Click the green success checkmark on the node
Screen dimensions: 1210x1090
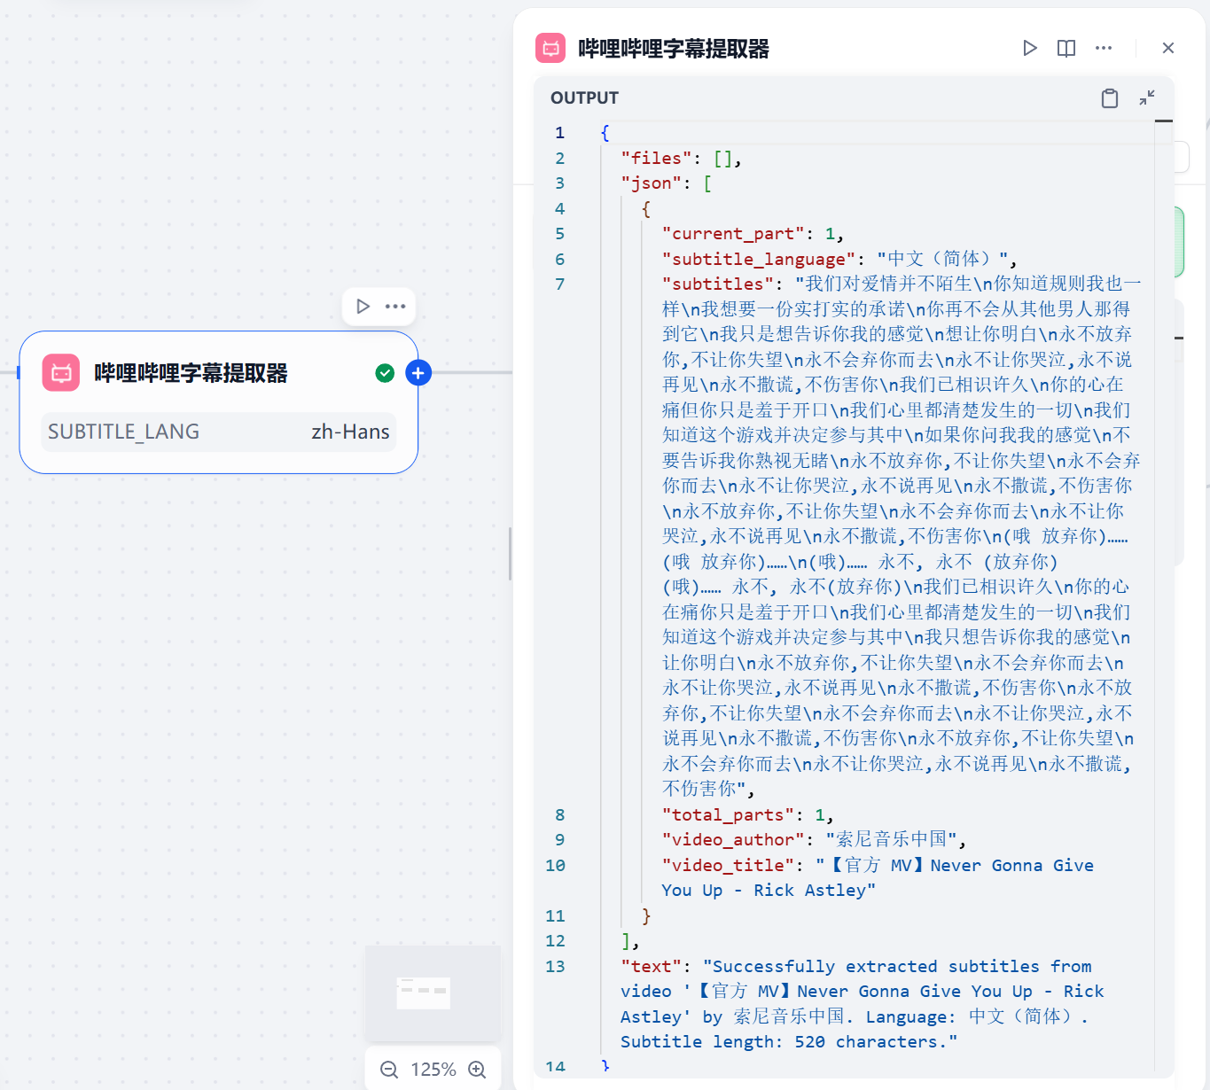pos(385,373)
